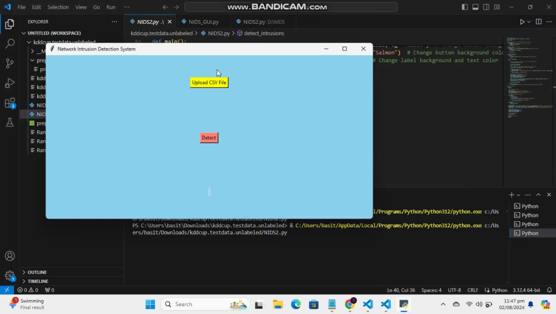Click Ln 40, Col 36 in status bar
This screenshot has width=556, height=314.
coord(401,290)
